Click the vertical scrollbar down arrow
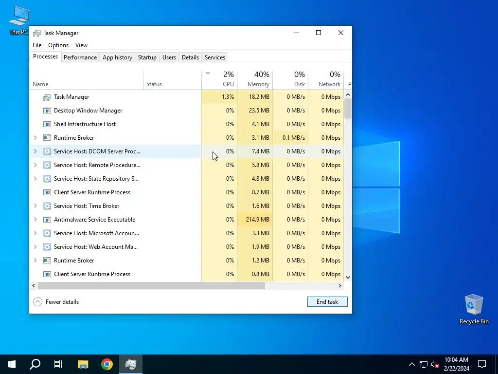The height and width of the screenshot is (374, 498). click(348, 277)
